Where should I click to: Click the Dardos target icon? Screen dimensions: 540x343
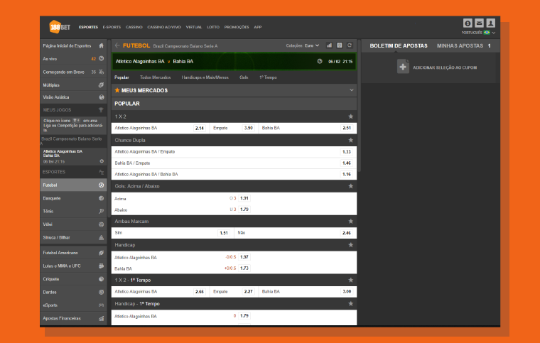click(101, 292)
